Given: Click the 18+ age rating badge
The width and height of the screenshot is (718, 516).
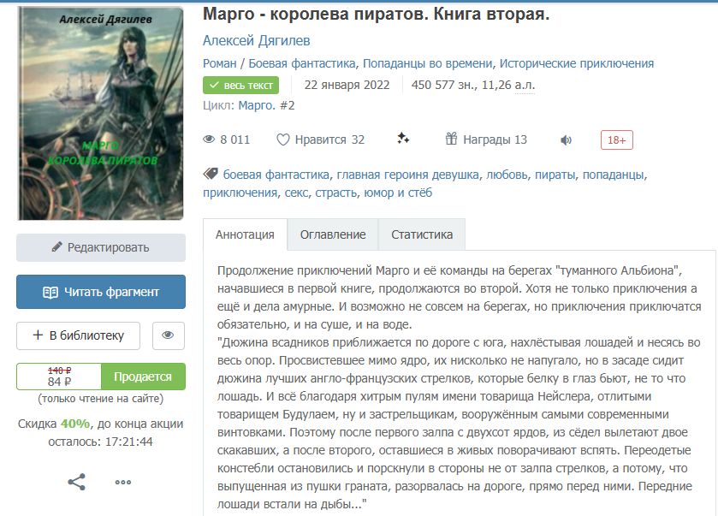Looking at the screenshot, I should coord(617,140).
